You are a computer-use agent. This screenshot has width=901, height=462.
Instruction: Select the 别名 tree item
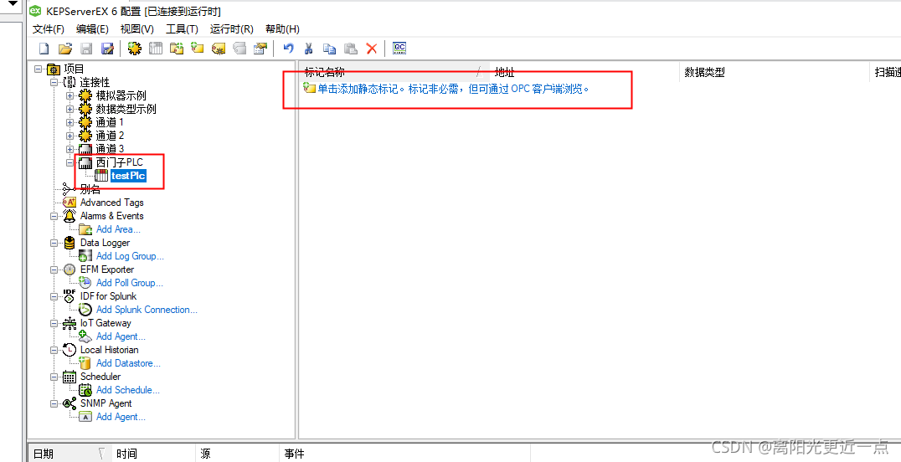click(90, 189)
